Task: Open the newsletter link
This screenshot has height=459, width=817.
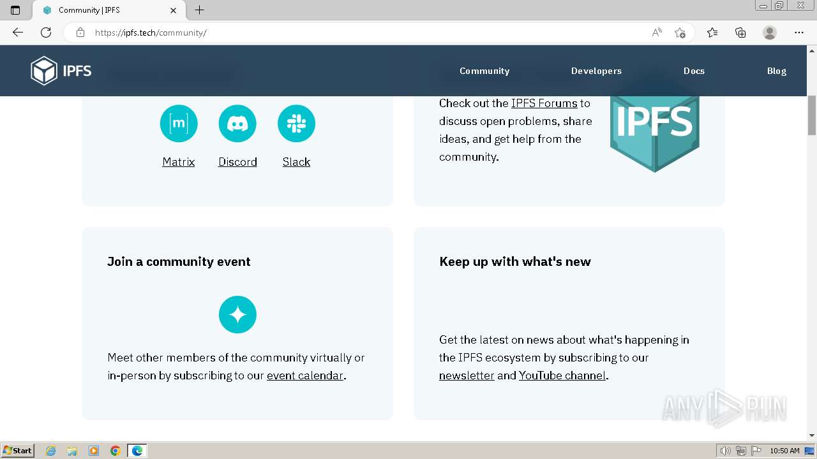Action: [467, 375]
